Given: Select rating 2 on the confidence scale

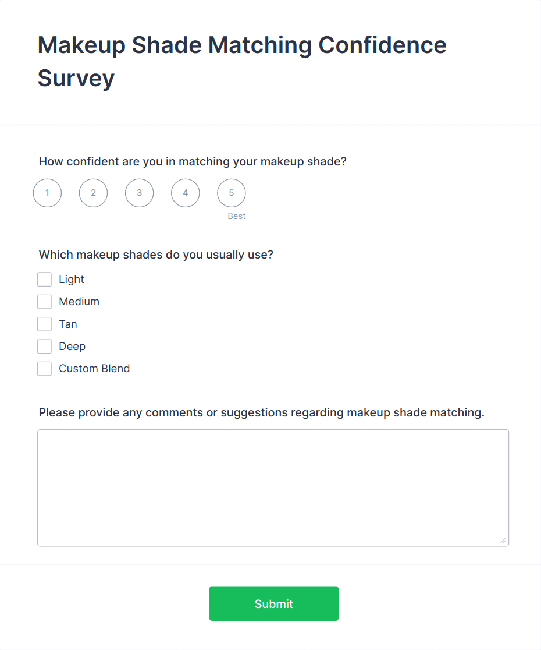Looking at the screenshot, I should 93,193.
